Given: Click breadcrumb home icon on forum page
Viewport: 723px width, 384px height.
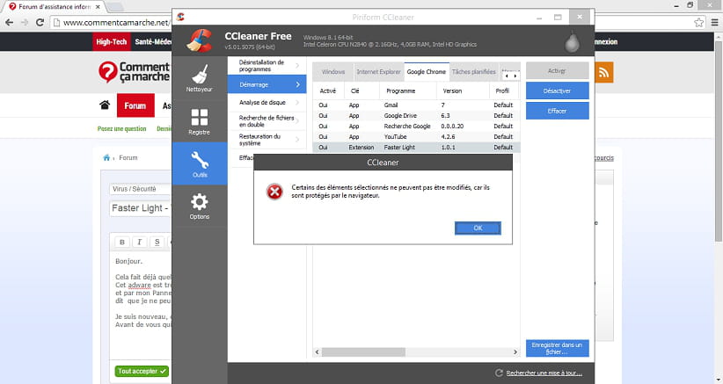Looking at the screenshot, I should pos(106,157).
